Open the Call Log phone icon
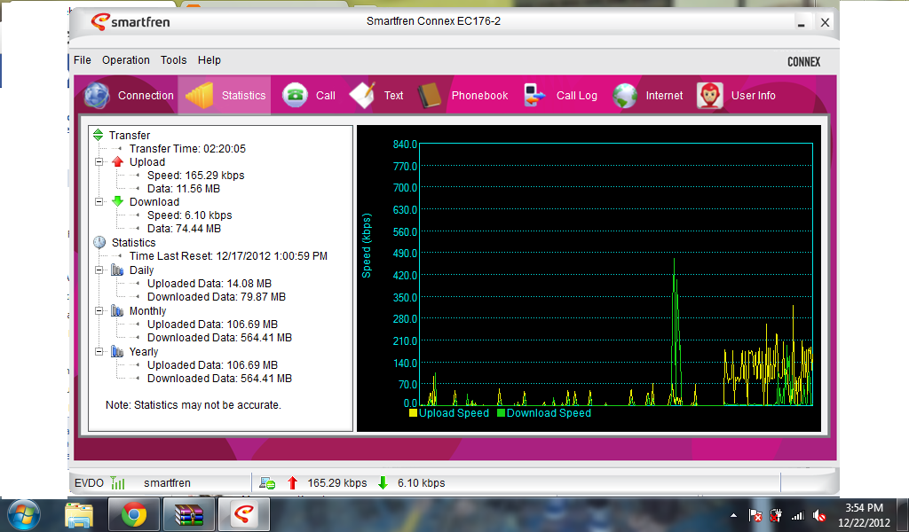 tap(534, 96)
